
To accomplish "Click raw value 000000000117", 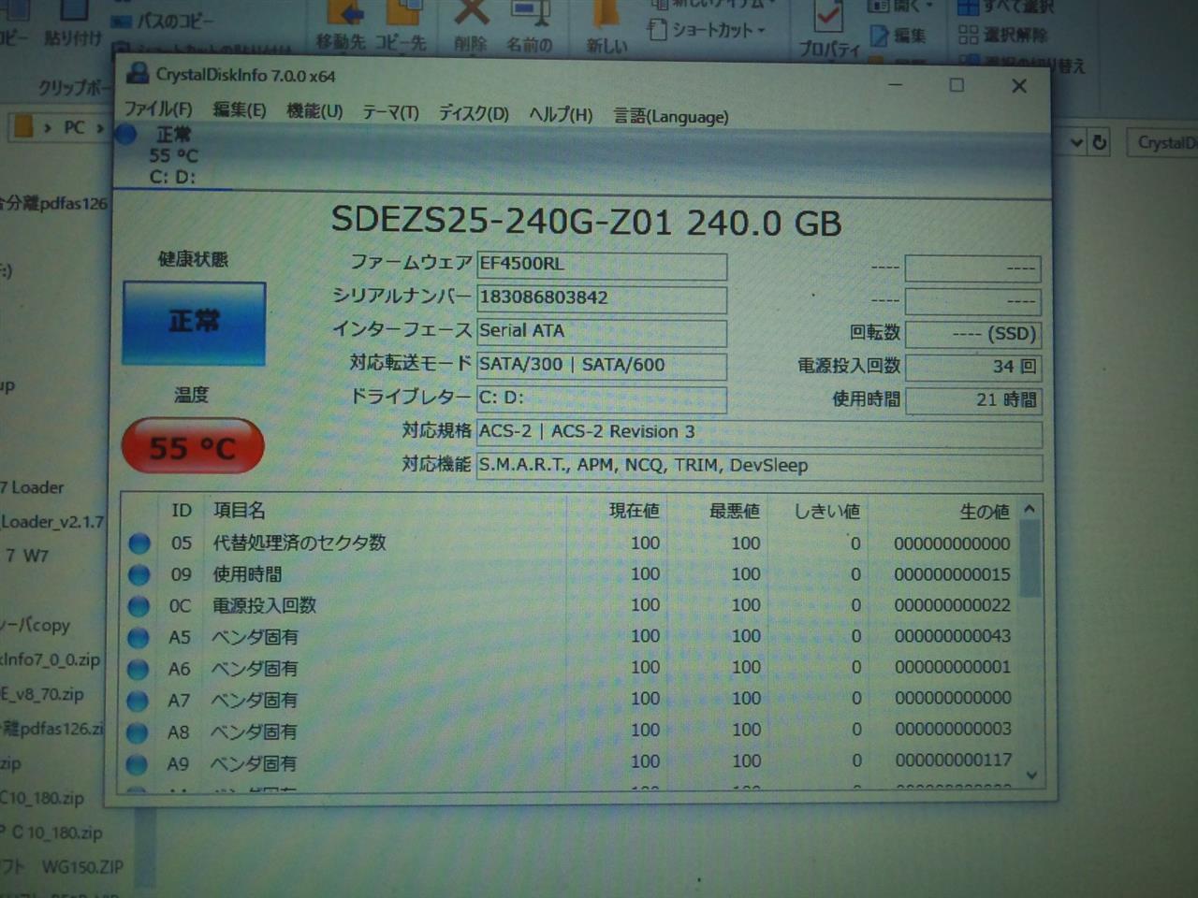I will 953,760.
